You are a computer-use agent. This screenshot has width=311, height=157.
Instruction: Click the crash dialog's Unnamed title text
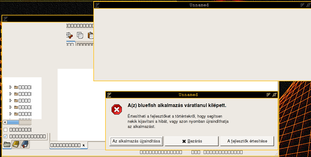click(x=188, y=95)
